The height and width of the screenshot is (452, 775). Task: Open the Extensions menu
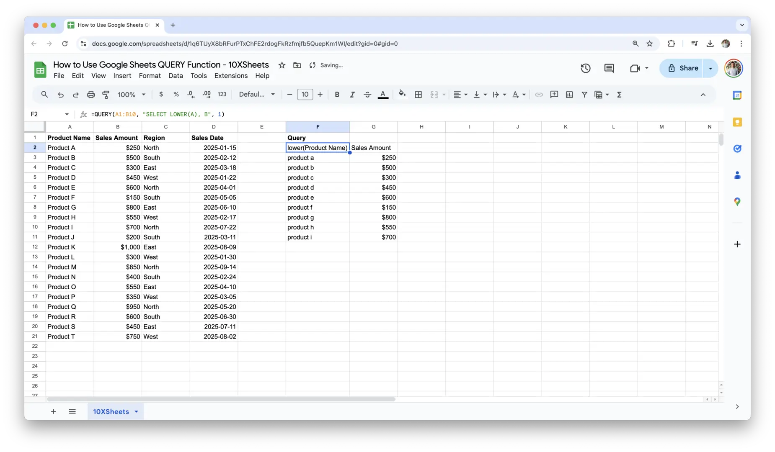pos(231,76)
